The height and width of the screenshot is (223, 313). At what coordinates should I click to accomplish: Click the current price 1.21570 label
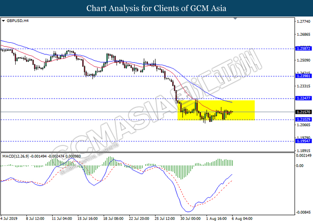pyautogui.click(x=304, y=112)
